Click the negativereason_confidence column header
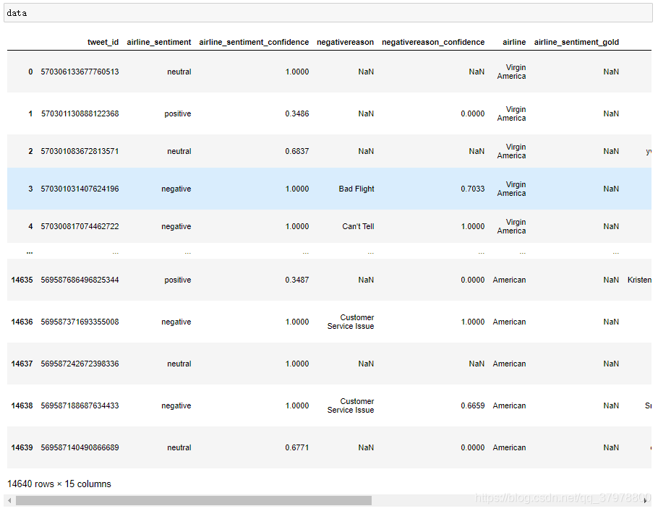 point(433,42)
